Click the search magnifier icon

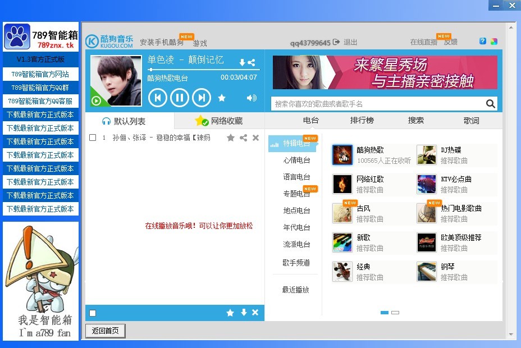491,104
